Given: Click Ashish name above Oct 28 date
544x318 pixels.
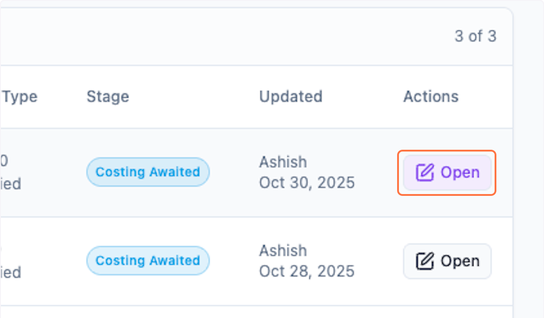Looking at the screenshot, I should click(283, 251).
